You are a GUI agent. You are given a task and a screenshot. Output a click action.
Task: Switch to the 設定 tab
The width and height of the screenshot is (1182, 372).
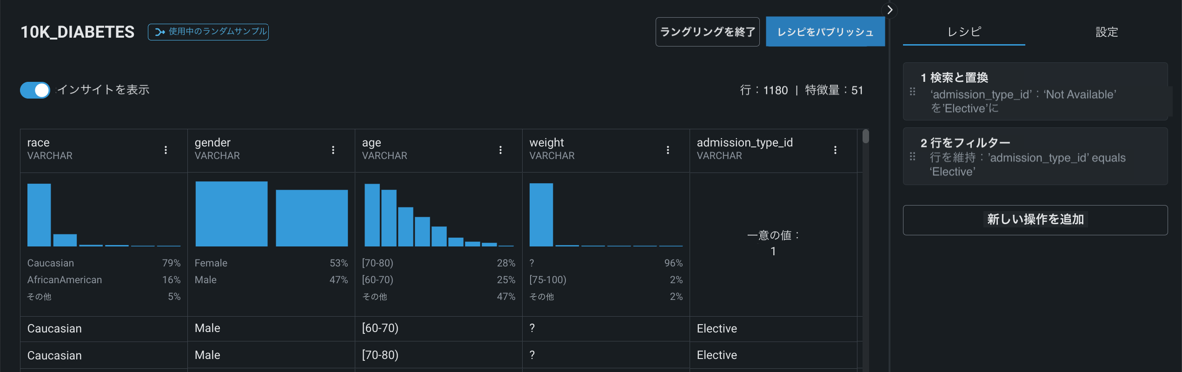click(x=1106, y=32)
